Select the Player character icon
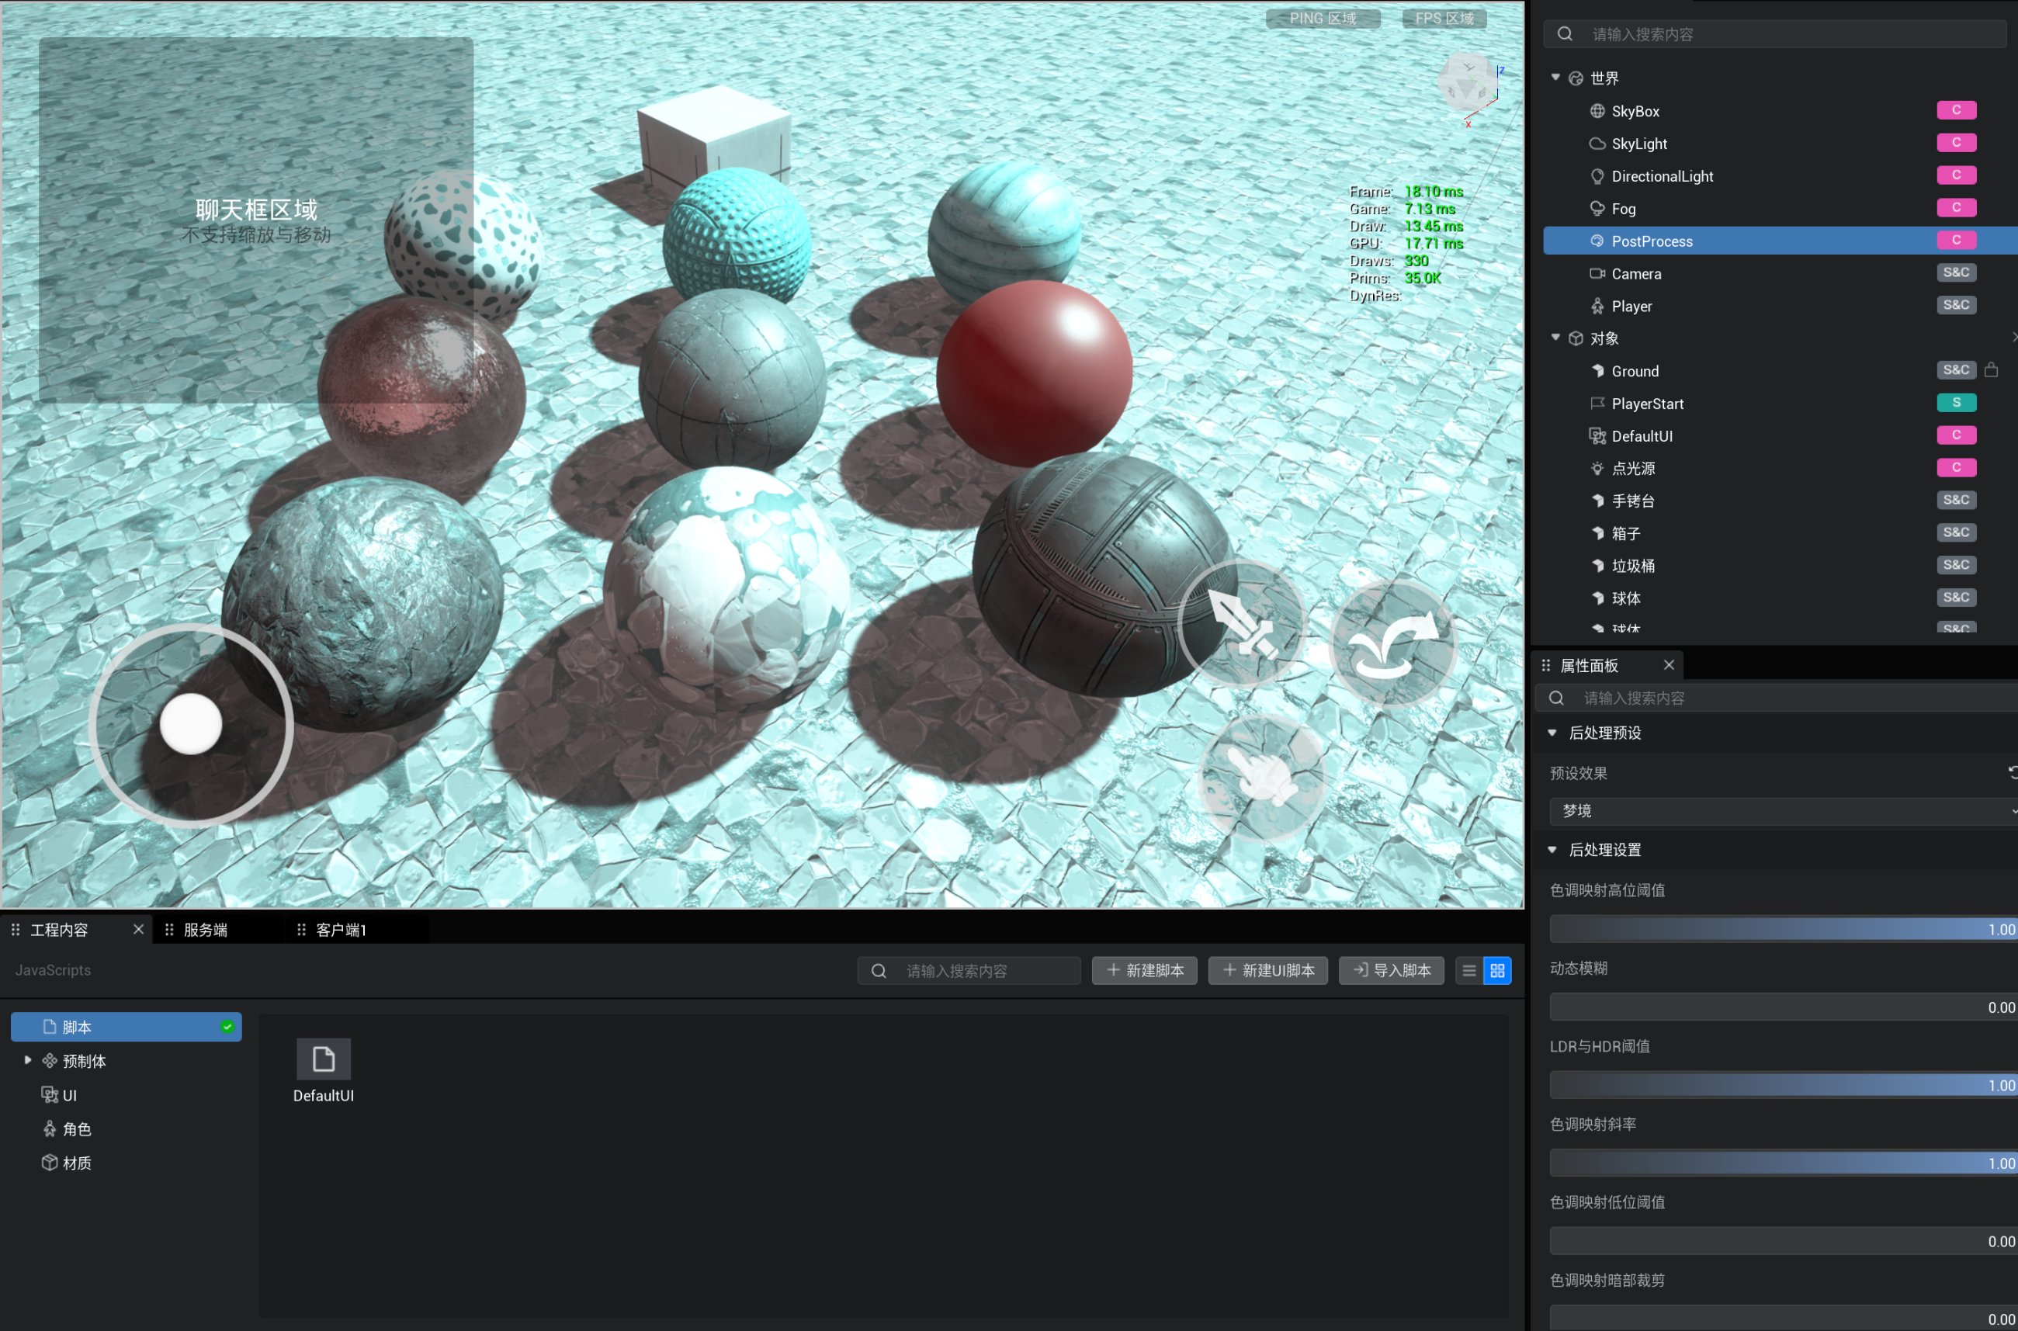2018x1331 pixels. 1597,306
